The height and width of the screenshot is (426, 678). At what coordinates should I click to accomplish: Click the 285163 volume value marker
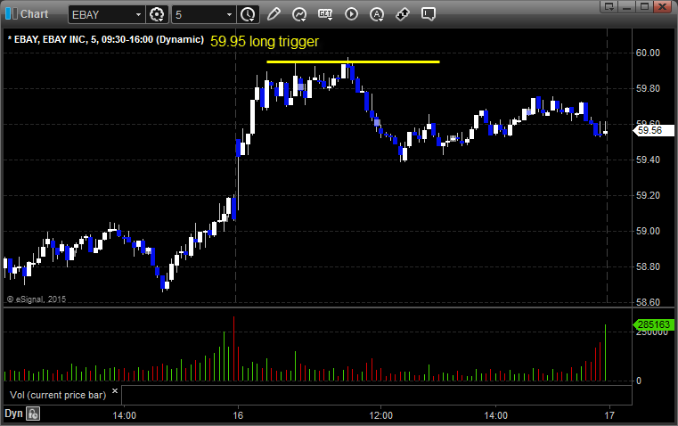(653, 324)
